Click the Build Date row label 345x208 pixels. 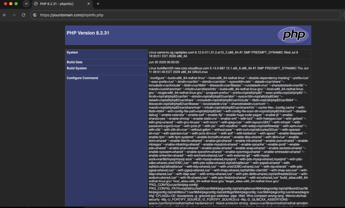[x=74, y=62]
